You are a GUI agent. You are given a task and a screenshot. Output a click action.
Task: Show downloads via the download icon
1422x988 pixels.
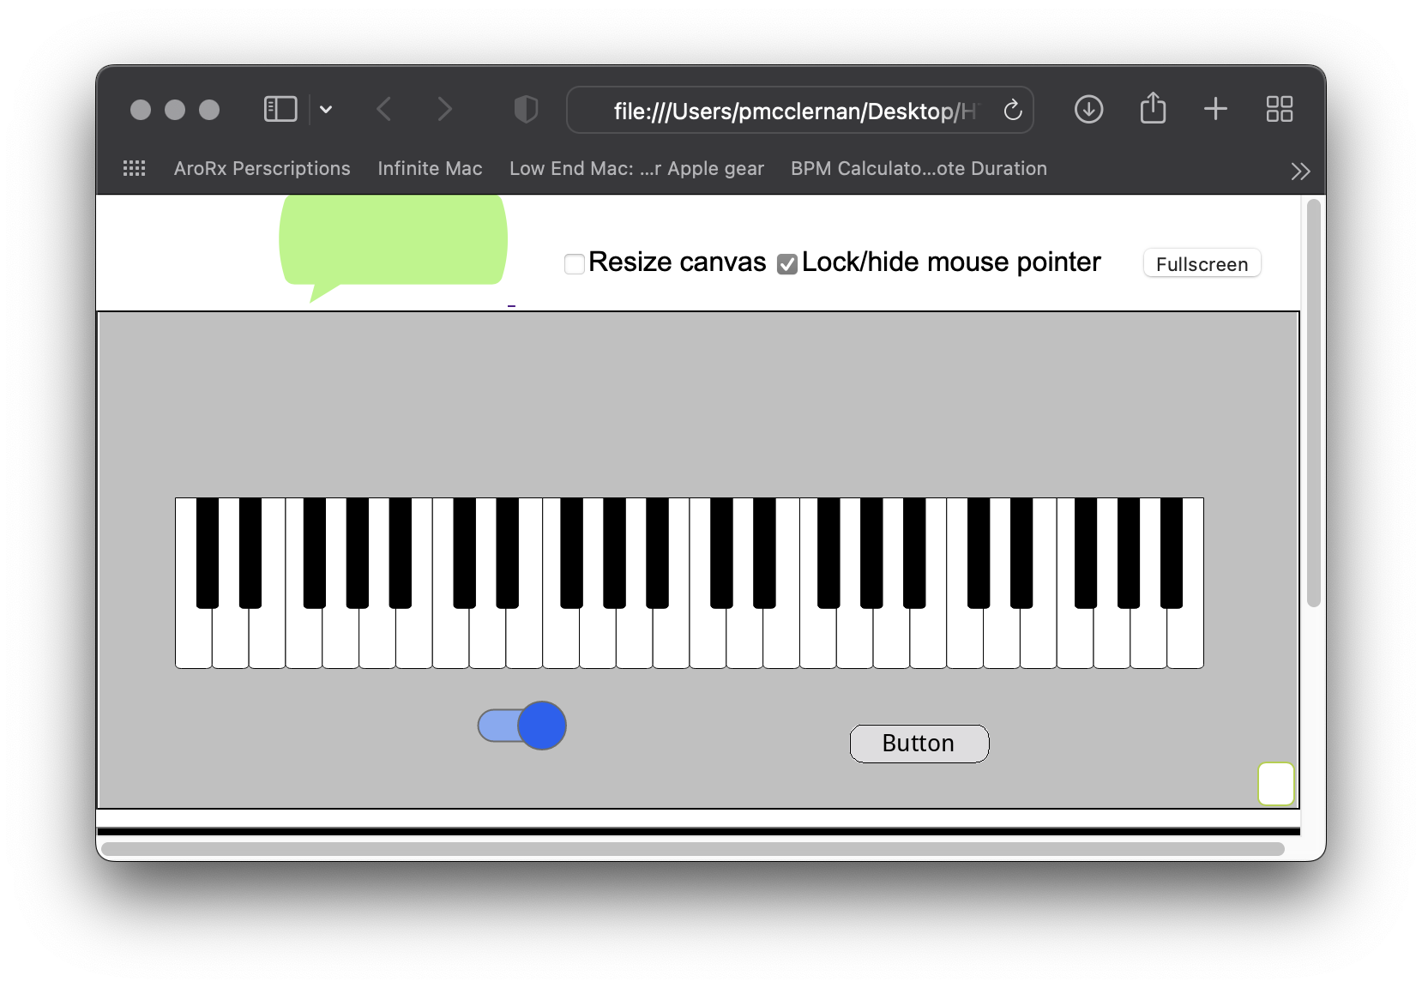tap(1088, 109)
